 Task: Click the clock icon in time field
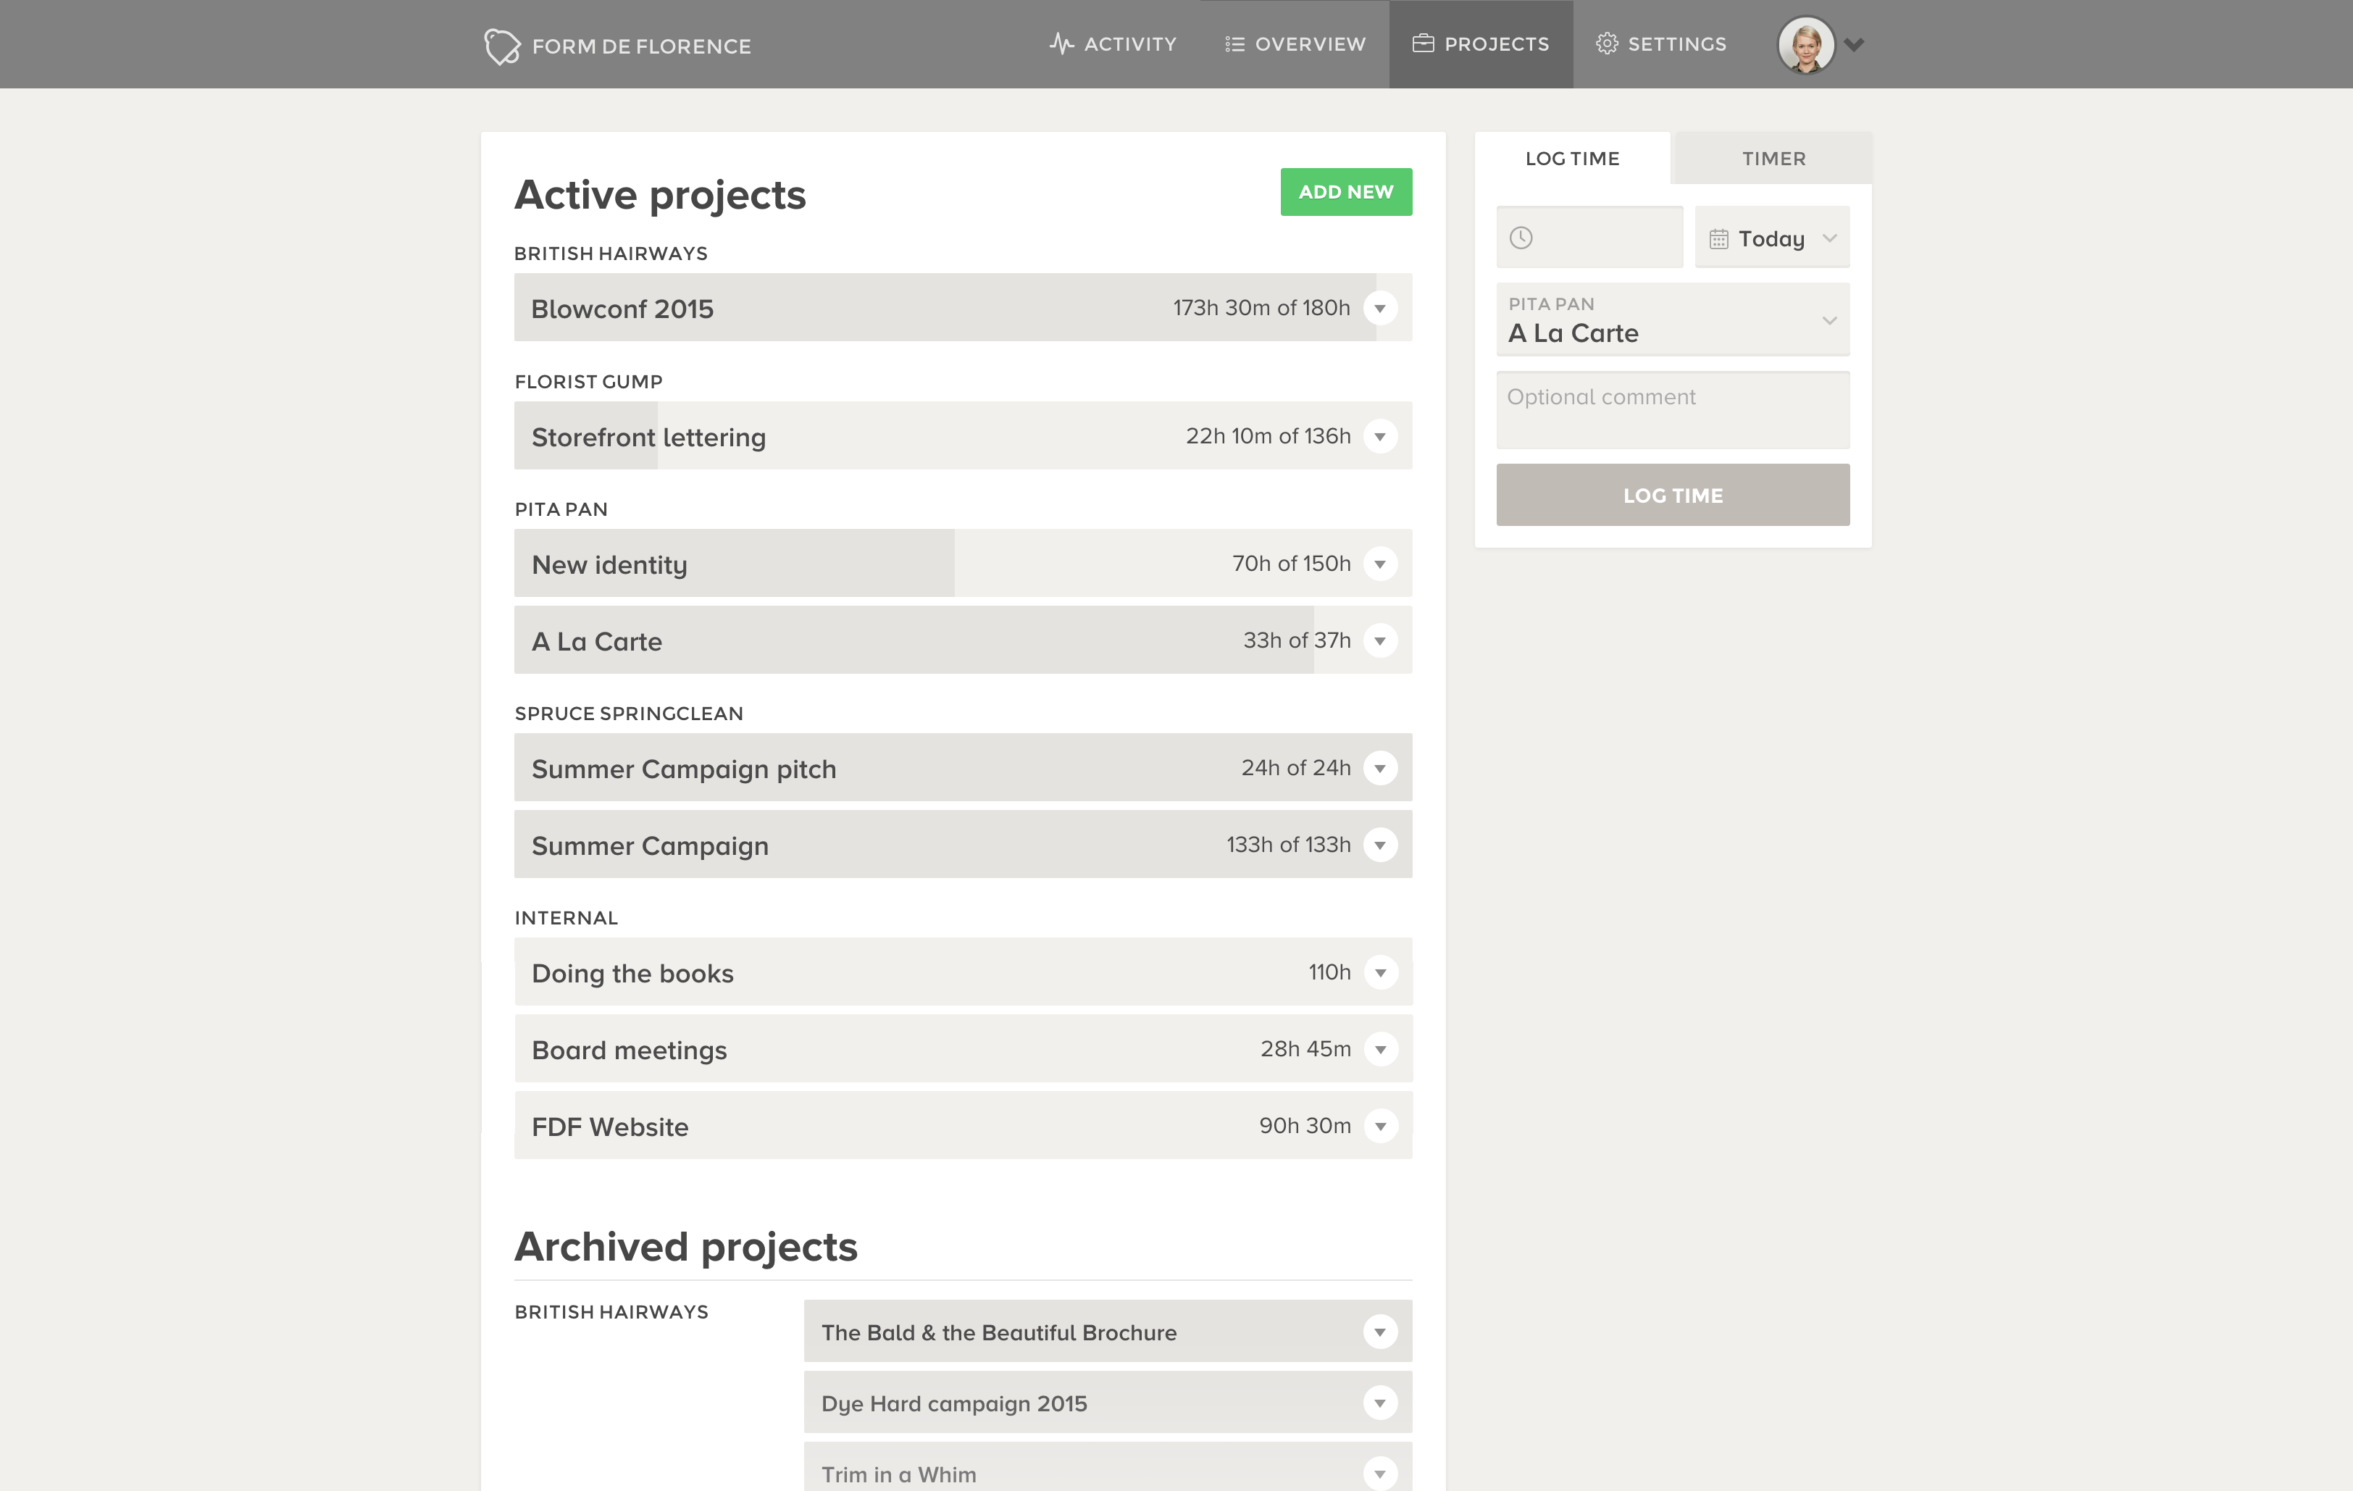pos(1521,238)
